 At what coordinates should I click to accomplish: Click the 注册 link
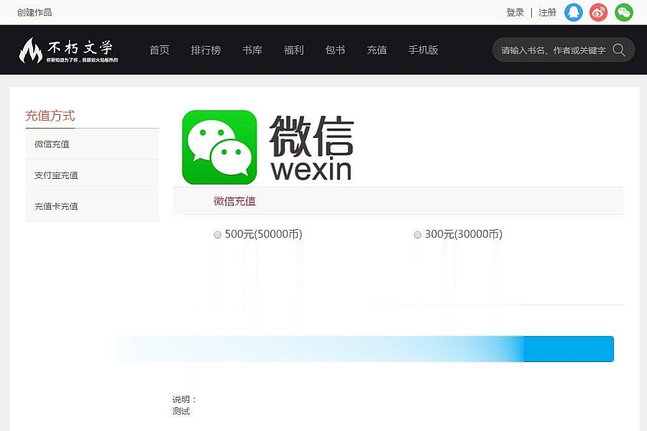point(548,12)
